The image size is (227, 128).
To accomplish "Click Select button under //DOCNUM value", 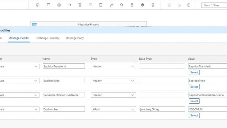I will [x=194, y=116].
